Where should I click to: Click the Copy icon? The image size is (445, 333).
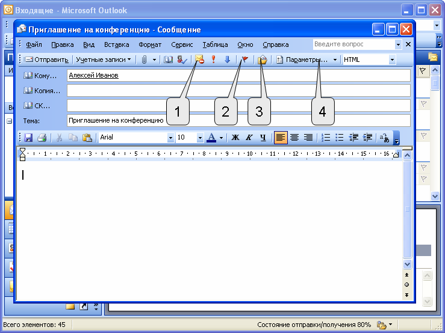73,138
